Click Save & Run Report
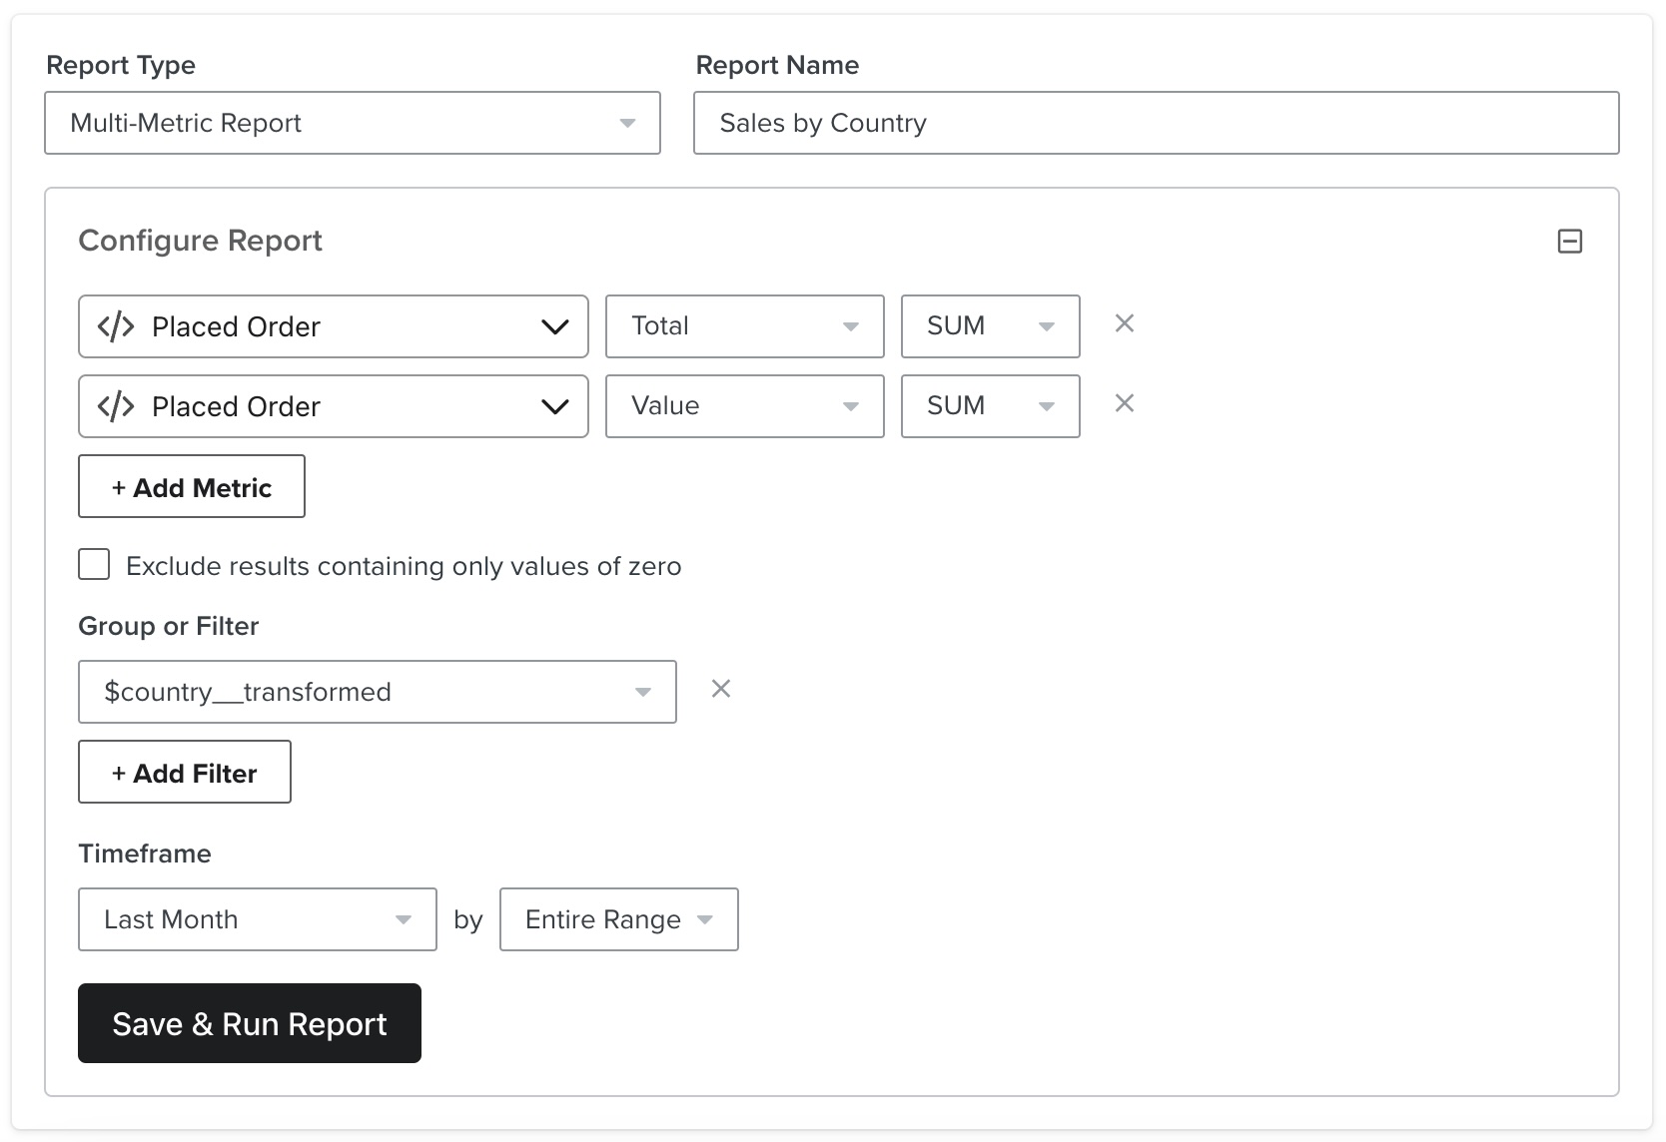The height and width of the screenshot is (1142, 1666). (249, 1023)
